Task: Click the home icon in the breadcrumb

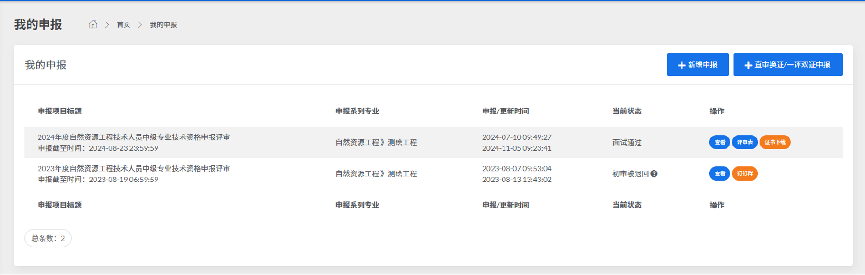Action: (93, 24)
